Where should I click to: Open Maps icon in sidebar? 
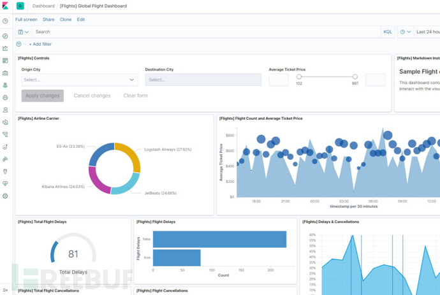(5, 85)
